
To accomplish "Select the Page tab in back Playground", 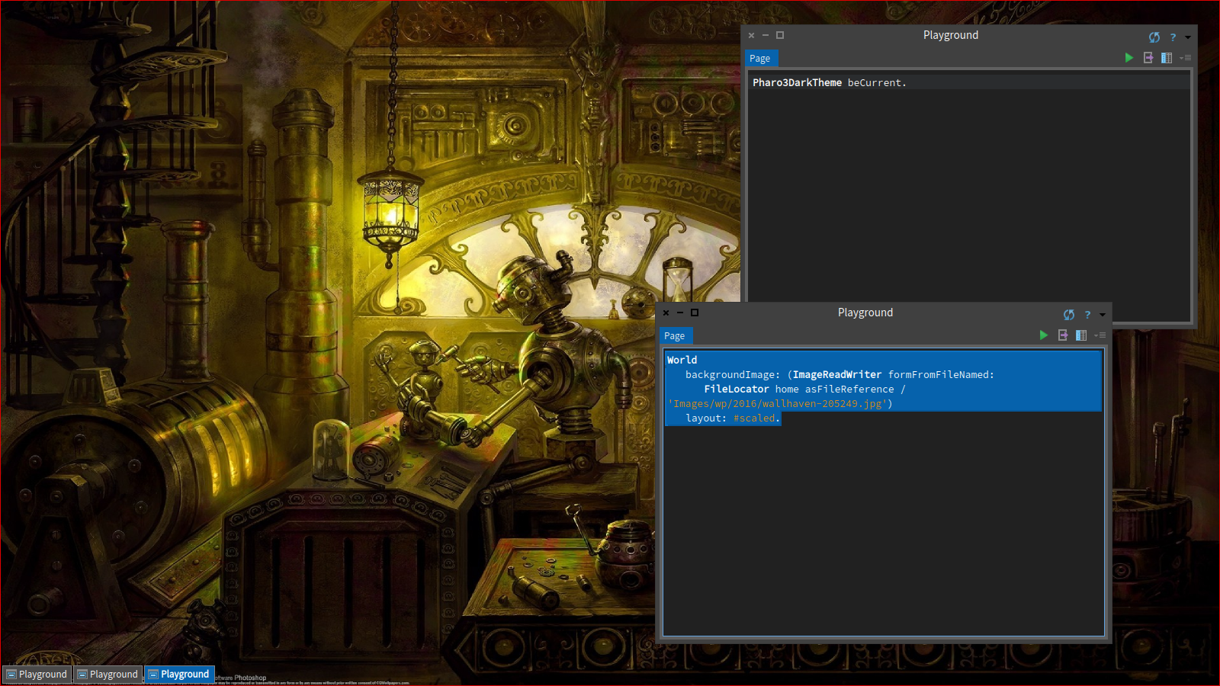I will pos(760,58).
